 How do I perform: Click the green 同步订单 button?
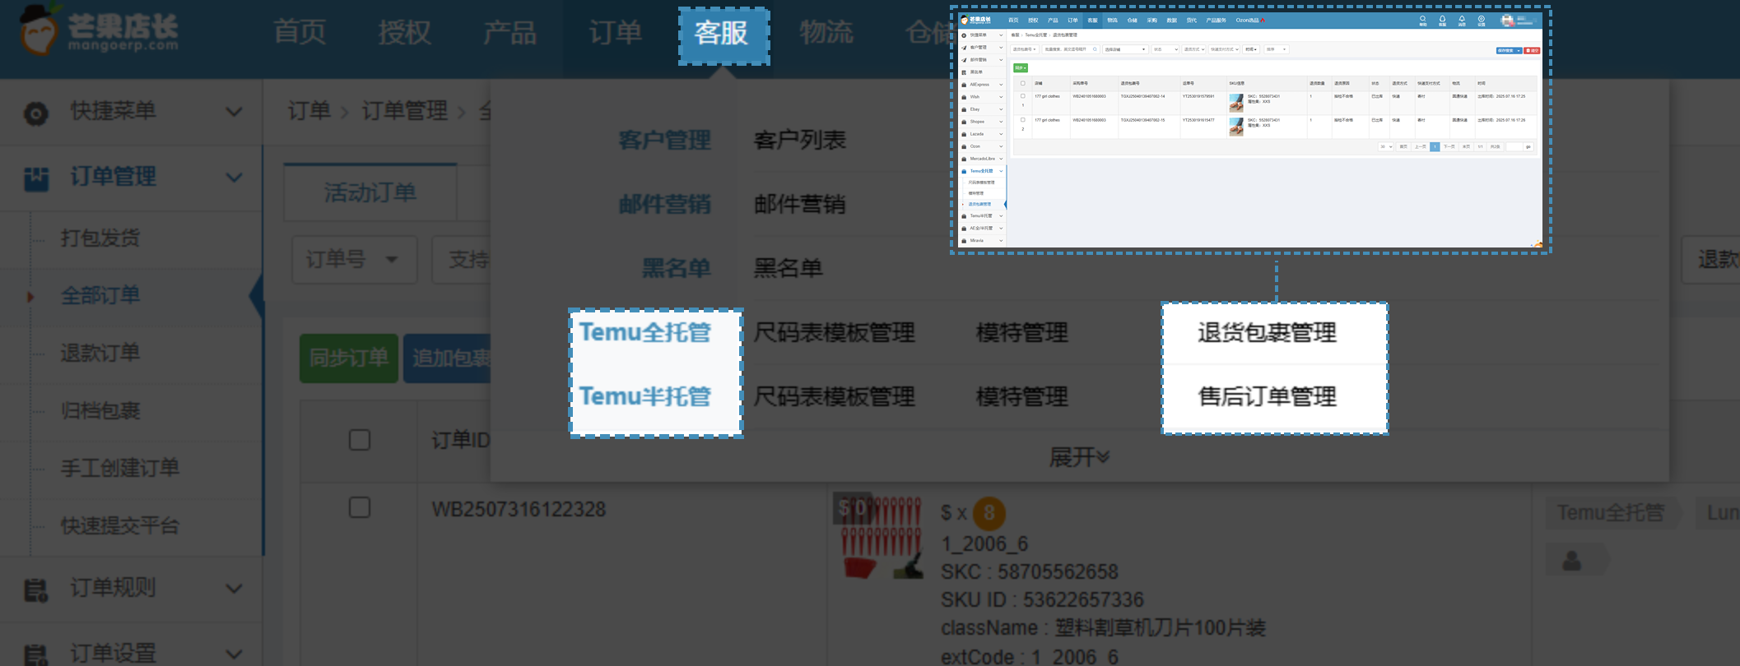(349, 358)
